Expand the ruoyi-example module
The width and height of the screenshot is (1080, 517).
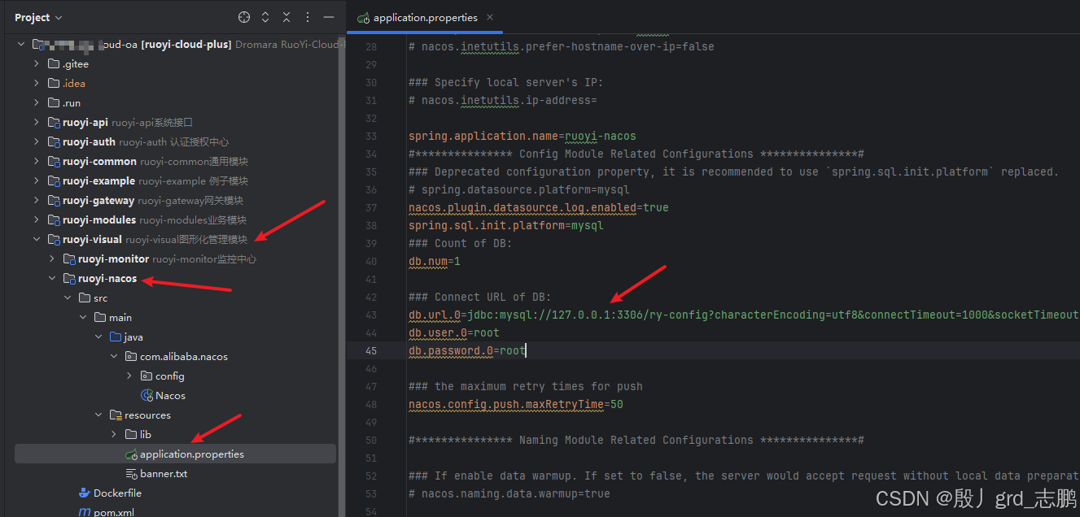click(x=37, y=180)
